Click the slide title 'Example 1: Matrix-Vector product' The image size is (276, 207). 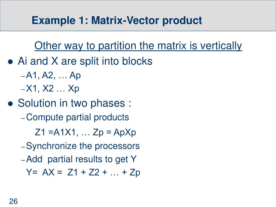tap(117, 20)
